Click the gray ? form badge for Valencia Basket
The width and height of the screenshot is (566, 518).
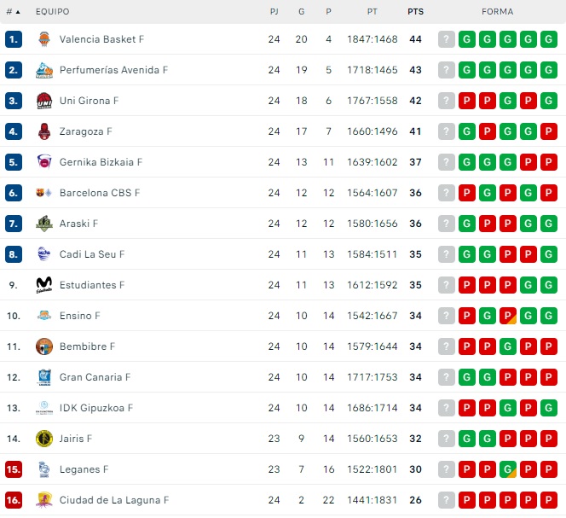[x=447, y=39]
